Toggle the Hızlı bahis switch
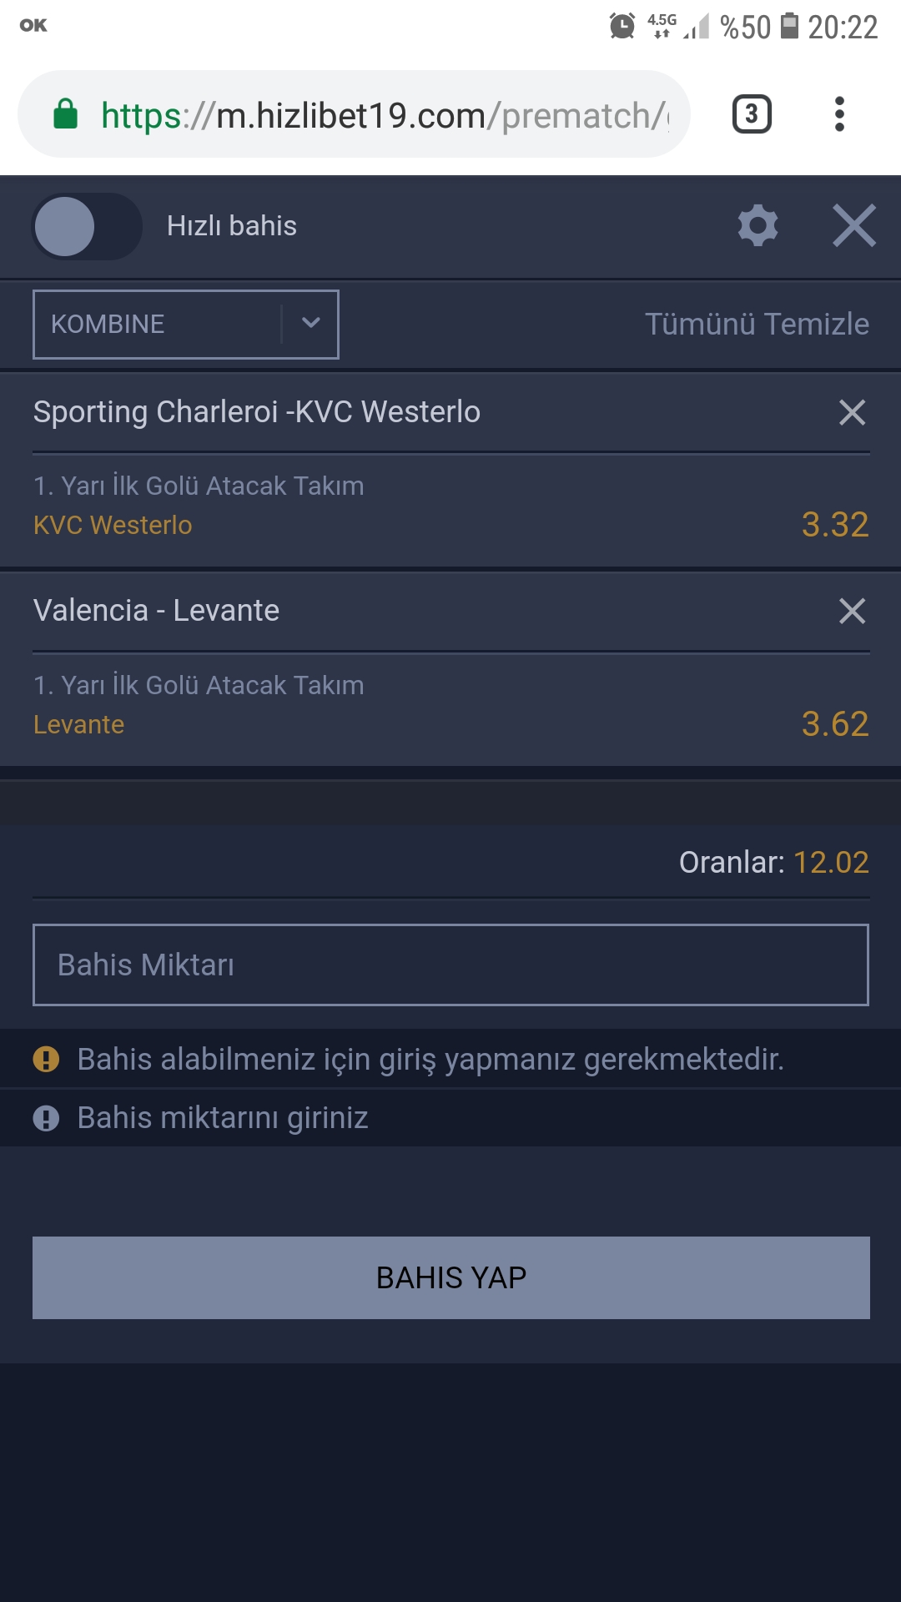 click(x=87, y=226)
